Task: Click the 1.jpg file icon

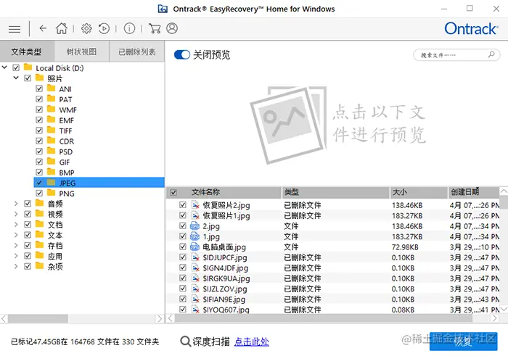Action: 194,236
